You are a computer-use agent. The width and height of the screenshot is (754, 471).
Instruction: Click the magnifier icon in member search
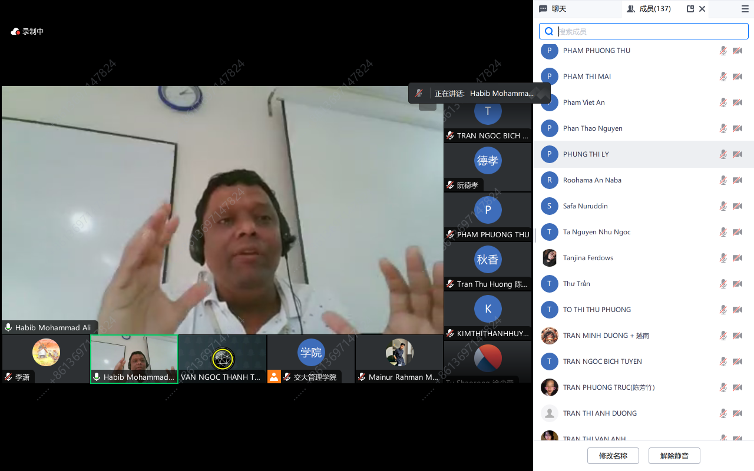[549, 32]
